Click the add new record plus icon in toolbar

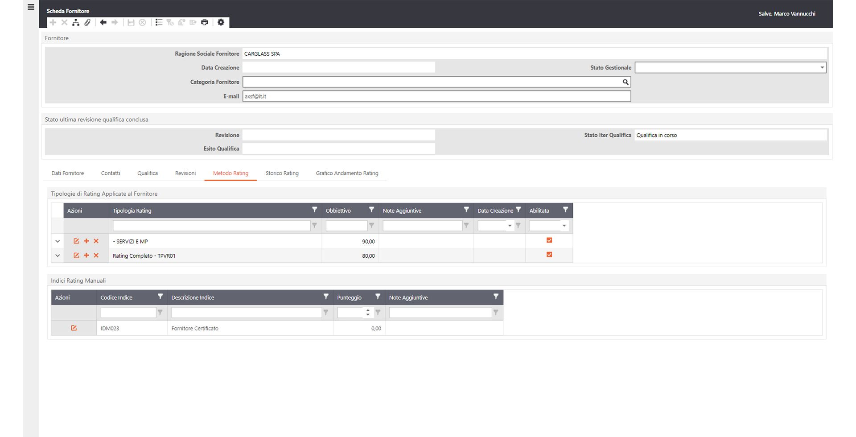[53, 22]
